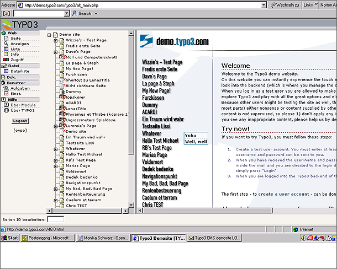337x269 pixels.
Task: Click the Wechseln zu go button
Action: pos(285,5)
